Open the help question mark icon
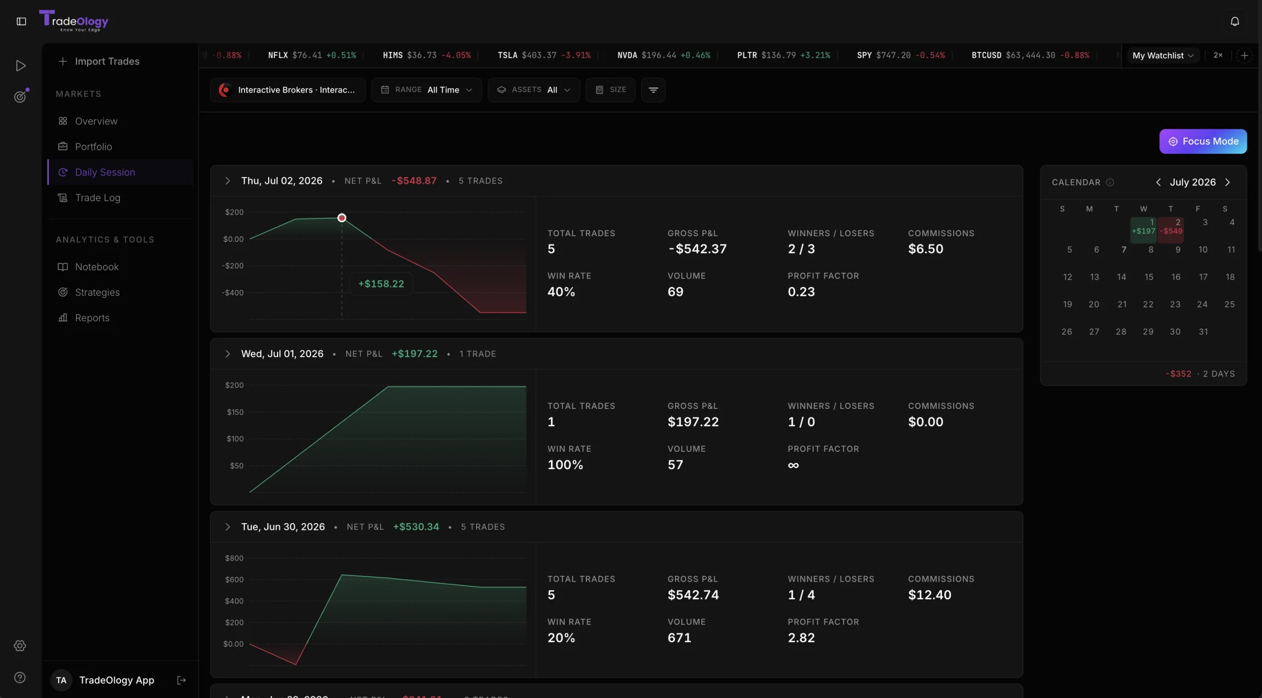This screenshot has width=1262, height=698. coord(20,677)
